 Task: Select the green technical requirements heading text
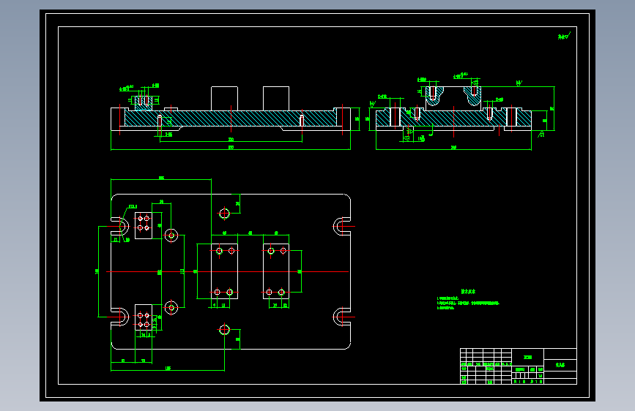click(x=468, y=291)
